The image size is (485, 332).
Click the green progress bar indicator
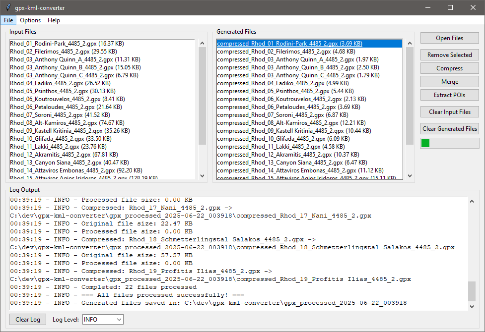pyautogui.click(x=425, y=143)
